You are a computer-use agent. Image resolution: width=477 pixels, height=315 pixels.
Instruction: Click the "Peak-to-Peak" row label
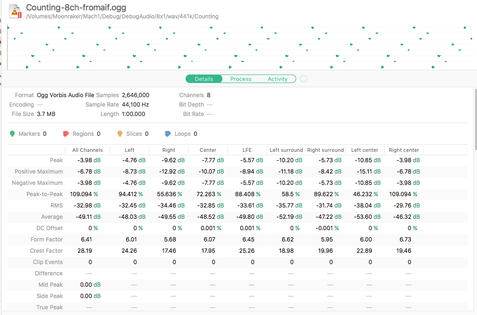tap(44, 194)
